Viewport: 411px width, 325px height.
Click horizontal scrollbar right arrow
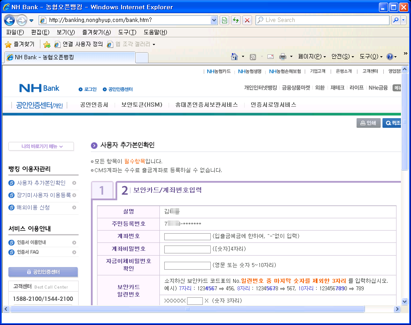pyautogui.click(x=397, y=309)
